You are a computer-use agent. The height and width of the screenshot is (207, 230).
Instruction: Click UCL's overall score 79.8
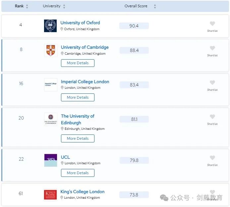(134, 160)
